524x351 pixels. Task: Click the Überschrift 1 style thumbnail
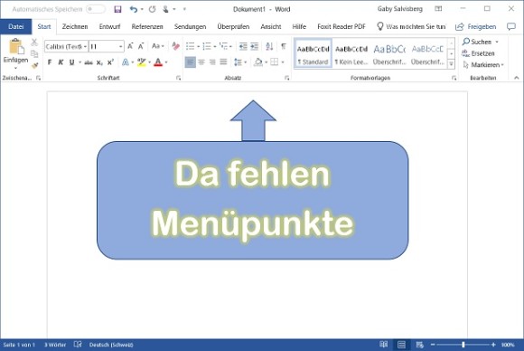click(x=389, y=54)
